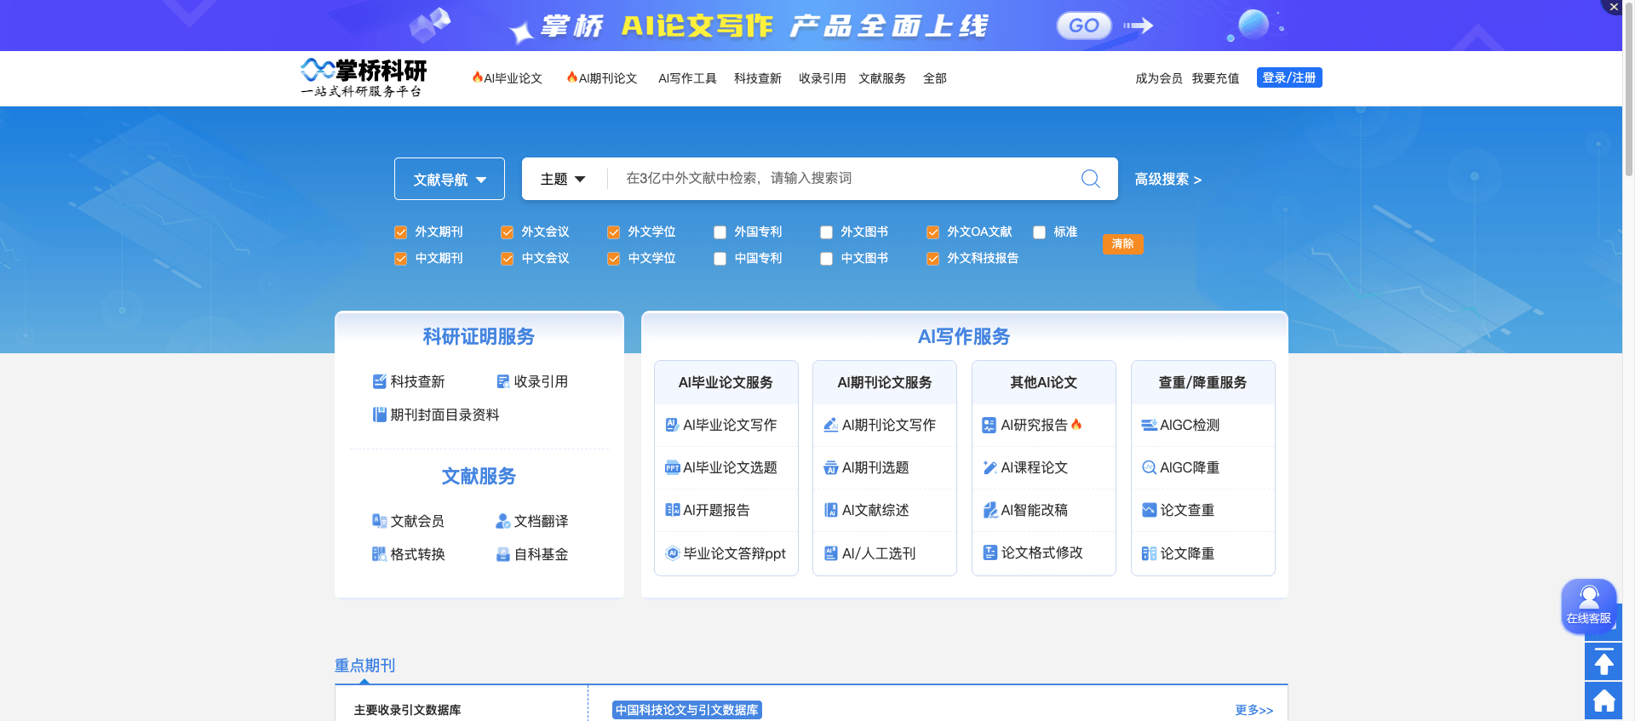This screenshot has height=721, width=1635.
Task: Open the 文献服务 nav item
Action: tap(882, 78)
